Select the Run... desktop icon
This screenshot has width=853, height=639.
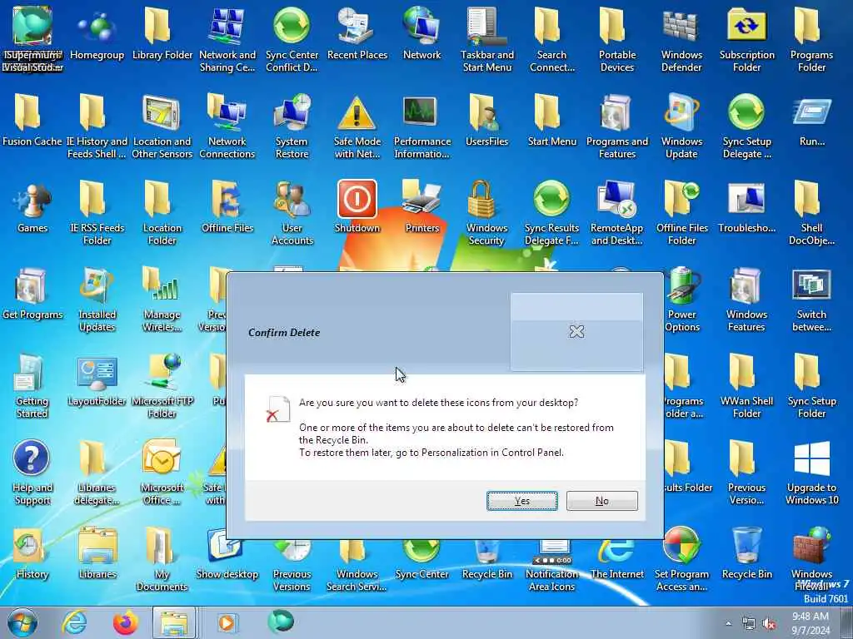pos(811,122)
